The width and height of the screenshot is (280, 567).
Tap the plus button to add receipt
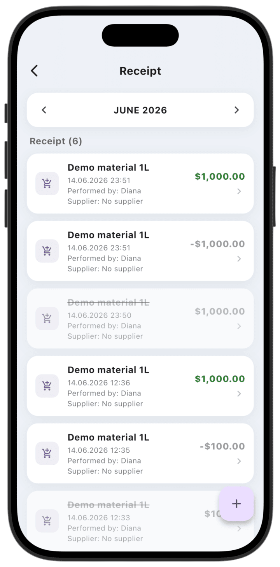pyautogui.click(x=236, y=504)
